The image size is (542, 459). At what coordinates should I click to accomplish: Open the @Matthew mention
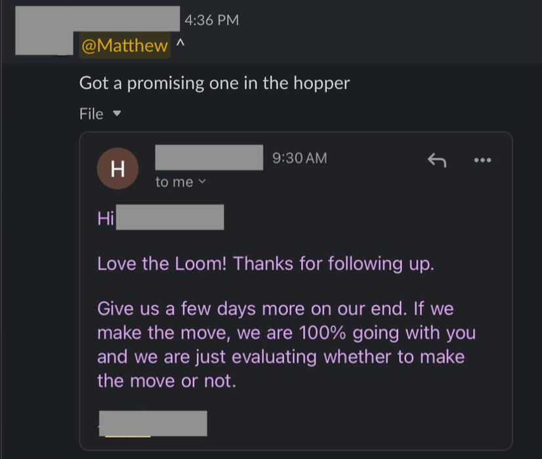pyautogui.click(x=124, y=46)
